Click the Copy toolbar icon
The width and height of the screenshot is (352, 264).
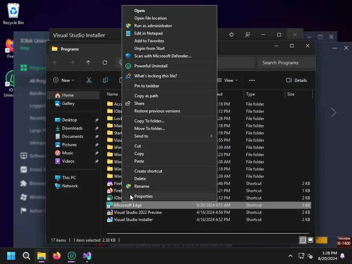105,80
